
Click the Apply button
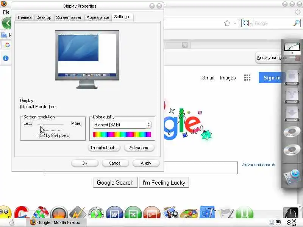pos(146,163)
